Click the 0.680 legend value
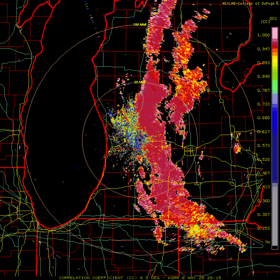280x280 pixels. tap(264, 118)
